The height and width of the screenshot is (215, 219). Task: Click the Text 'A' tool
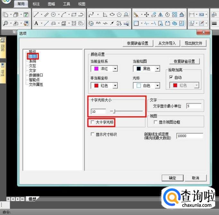[x=36, y=23]
